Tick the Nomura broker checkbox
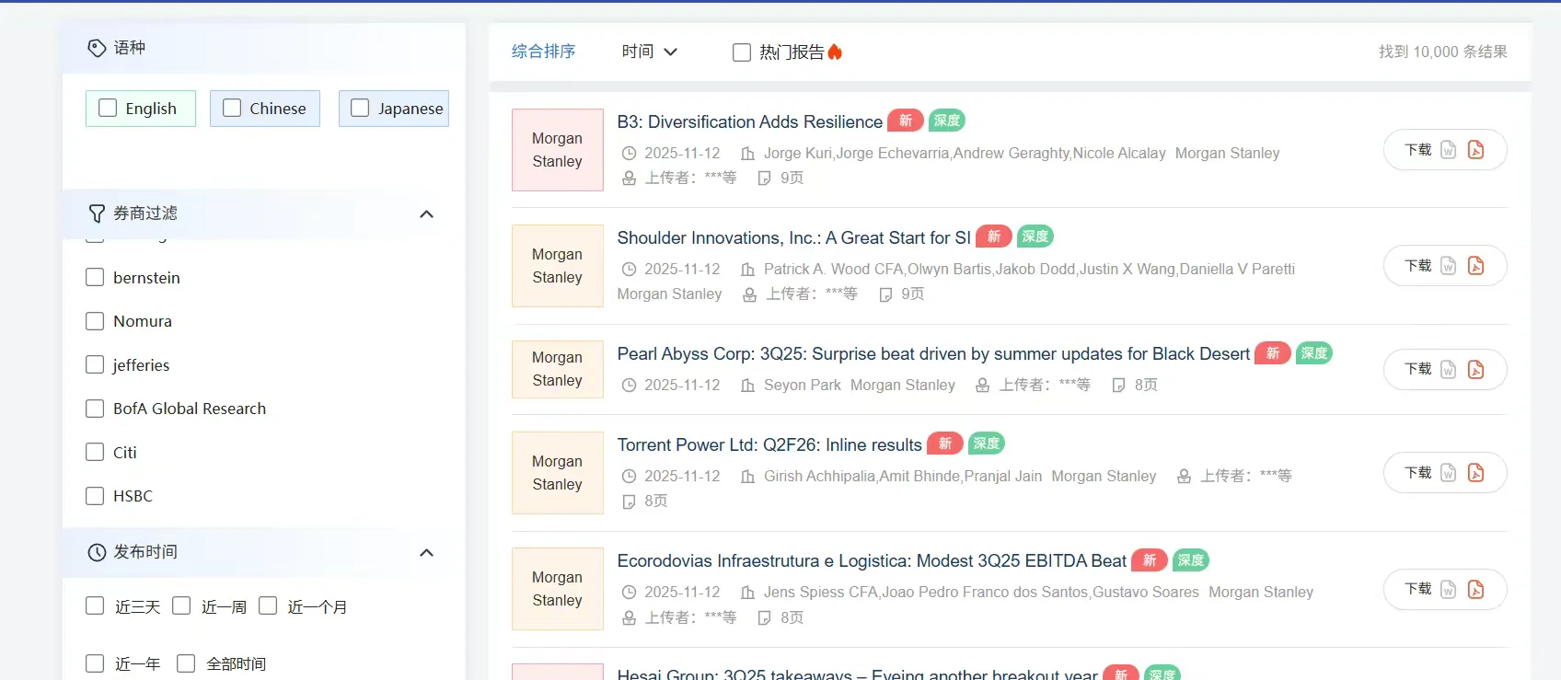 (95, 321)
